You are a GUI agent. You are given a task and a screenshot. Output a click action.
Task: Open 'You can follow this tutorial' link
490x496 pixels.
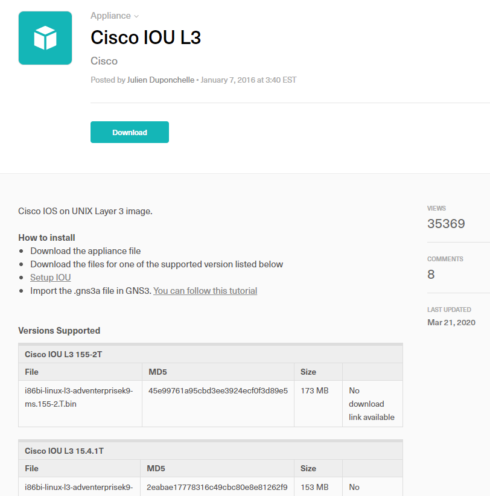(205, 291)
